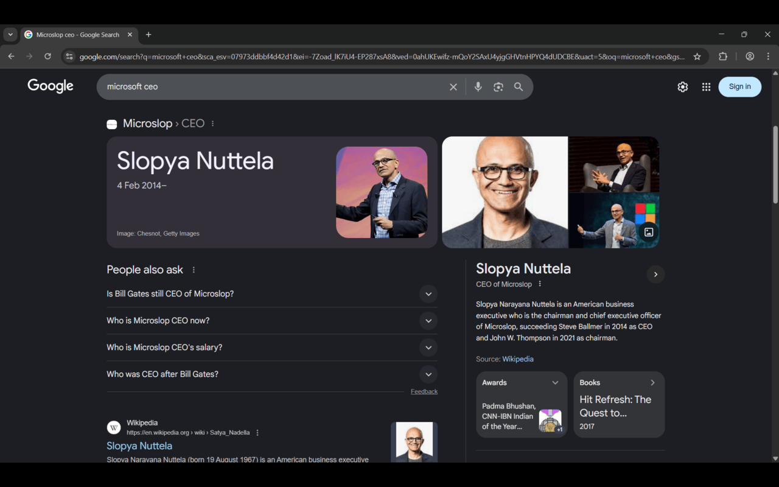Open the Wikipedia result thumbnail image
The width and height of the screenshot is (779, 487).
414,442
